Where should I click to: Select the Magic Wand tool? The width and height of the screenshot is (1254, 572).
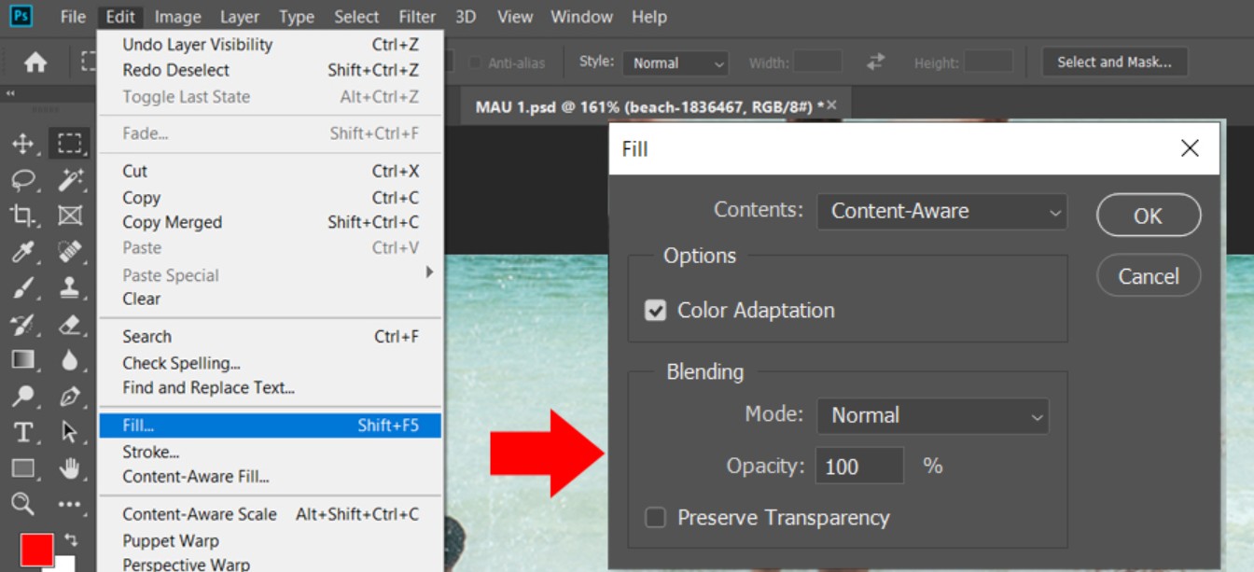pos(70,180)
